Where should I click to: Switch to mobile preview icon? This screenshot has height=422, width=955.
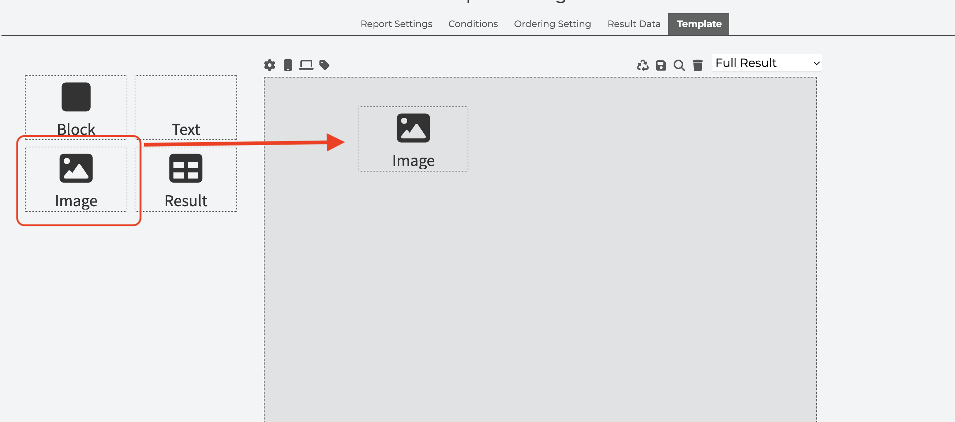(x=288, y=65)
